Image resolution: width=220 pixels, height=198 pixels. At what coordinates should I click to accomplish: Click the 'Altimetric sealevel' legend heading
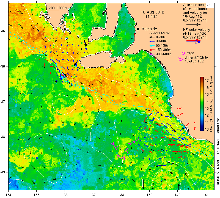point(197,5)
